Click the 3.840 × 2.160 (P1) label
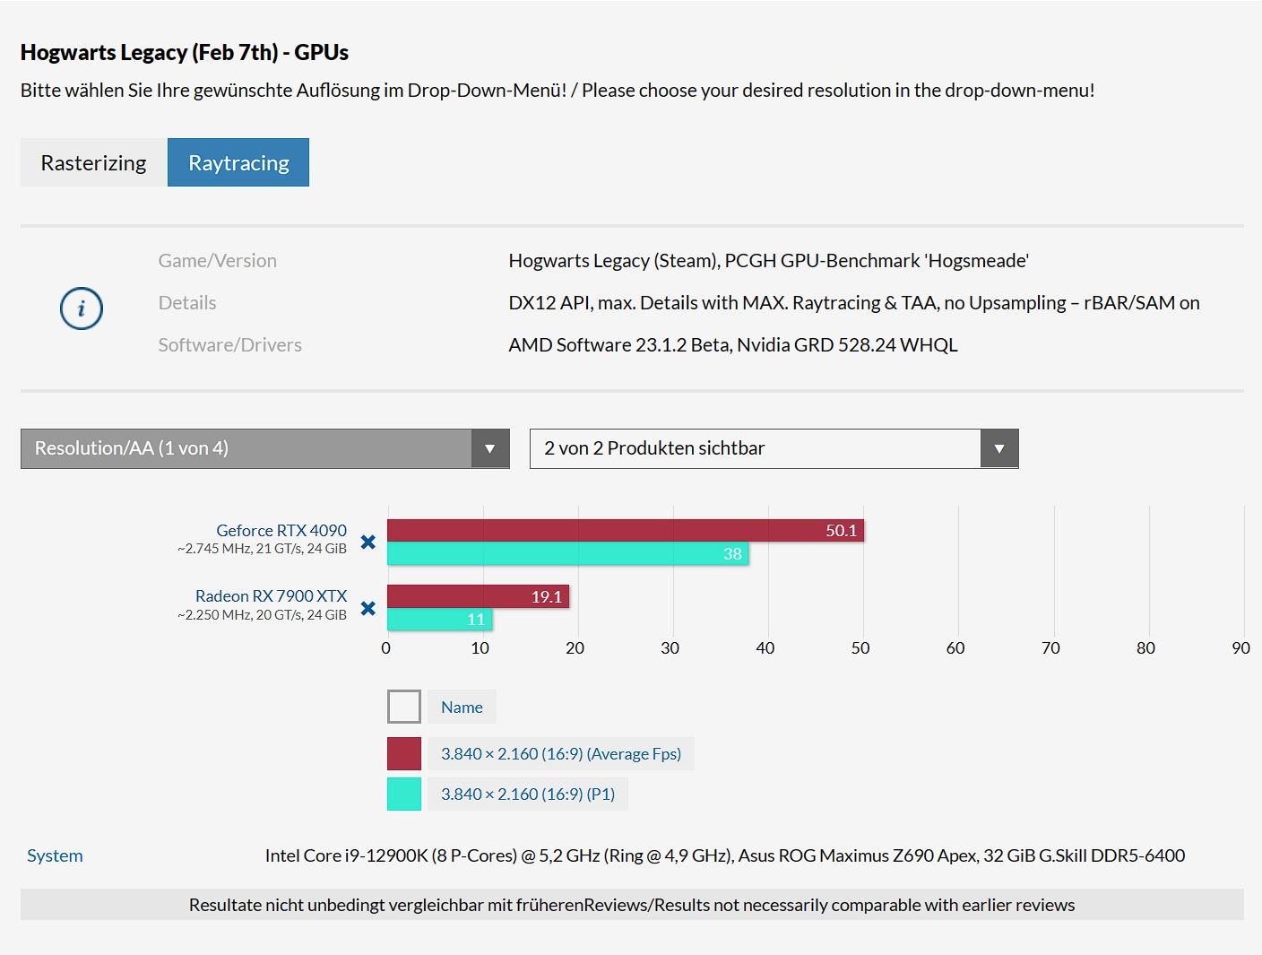Viewport: 1262px width, 955px height. tap(528, 794)
